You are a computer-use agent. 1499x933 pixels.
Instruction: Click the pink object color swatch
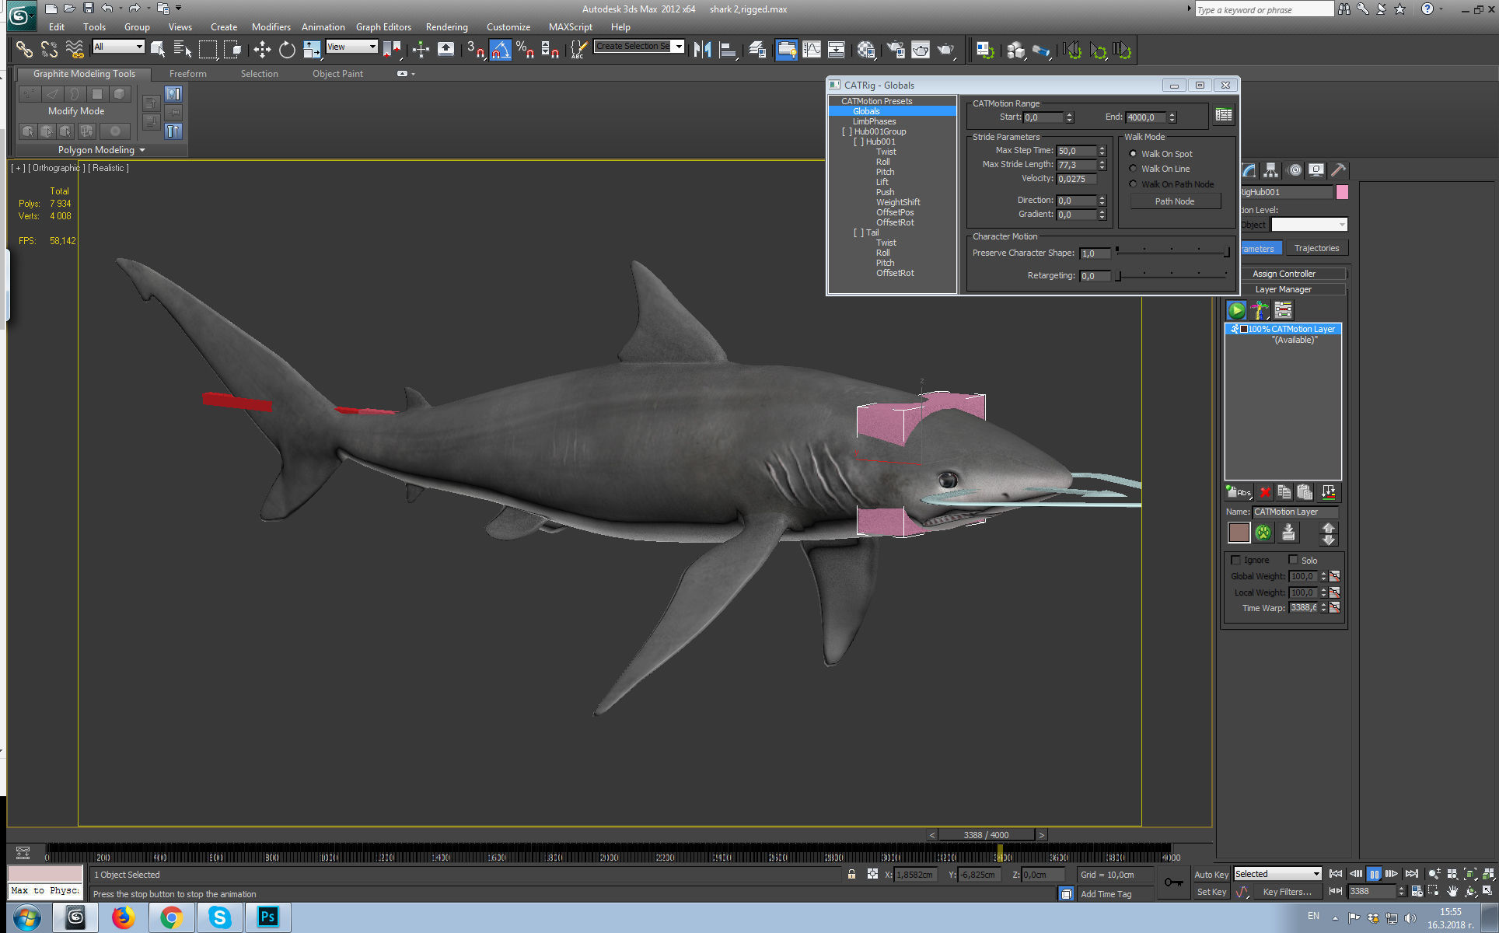coord(1342,192)
